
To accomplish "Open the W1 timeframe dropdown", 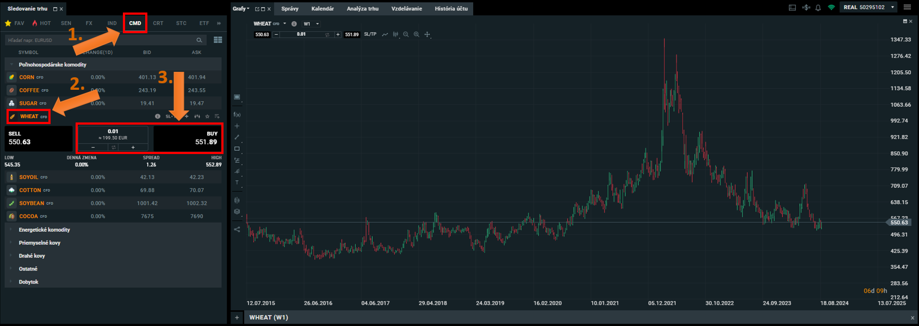I will pyautogui.click(x=311, y=24).
